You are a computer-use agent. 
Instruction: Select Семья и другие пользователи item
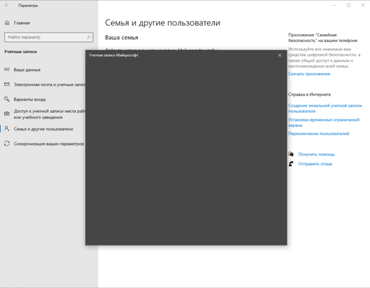[43, 129]
